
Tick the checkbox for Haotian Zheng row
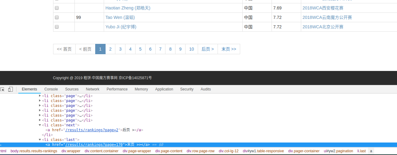pyautogui.click(x=57, y=8)
